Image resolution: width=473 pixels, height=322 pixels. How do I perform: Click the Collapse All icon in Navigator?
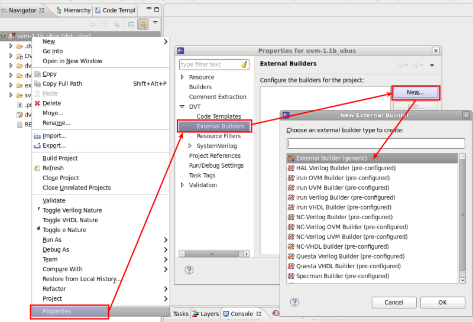coord(131,24)
